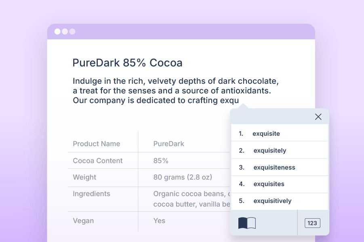364x242 pixels.
Task: Click the Product Name table cell
Action: click(x=96, y=144)
